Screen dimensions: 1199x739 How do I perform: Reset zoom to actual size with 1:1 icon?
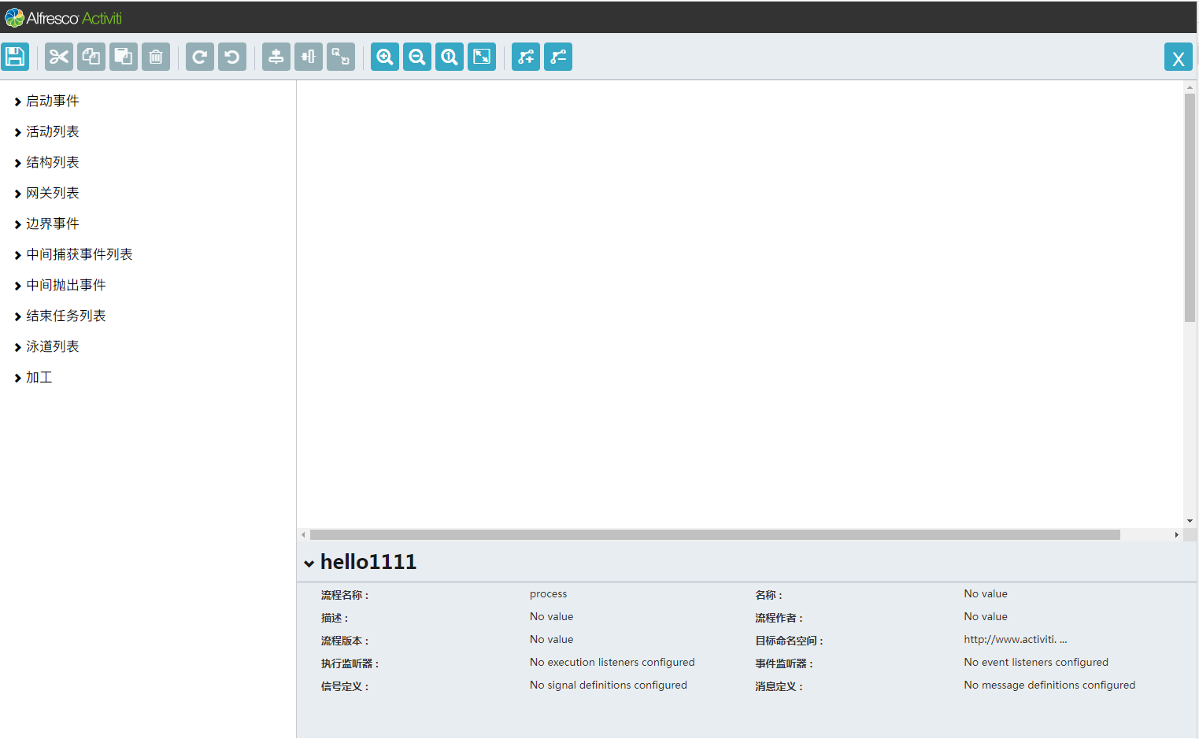pyautogui.click(x=449, y=56)
